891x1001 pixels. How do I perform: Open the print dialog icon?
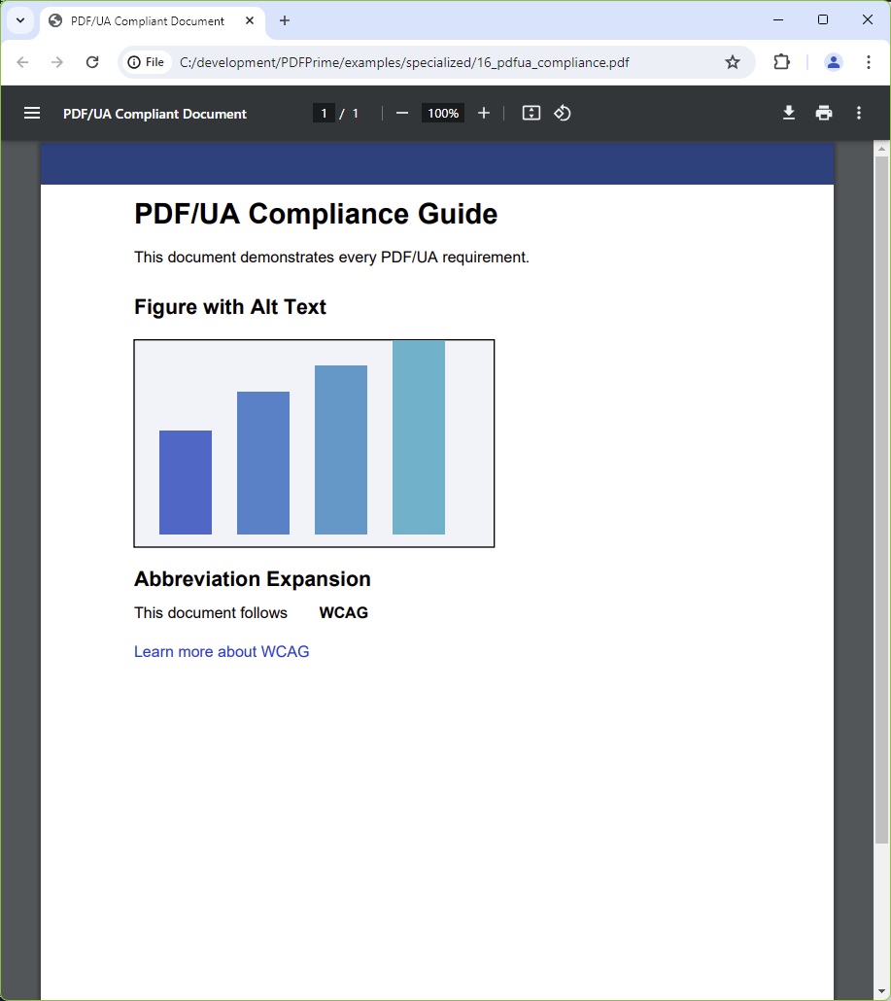click(823, 113)
